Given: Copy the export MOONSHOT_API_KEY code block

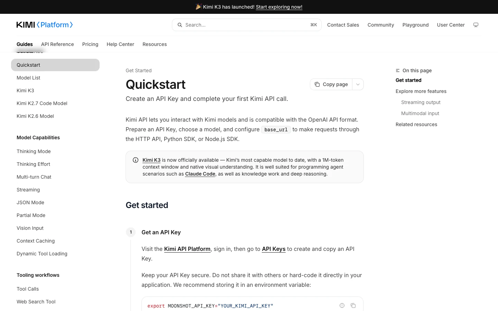Looking at the screenshot, I should pos(353,305).
